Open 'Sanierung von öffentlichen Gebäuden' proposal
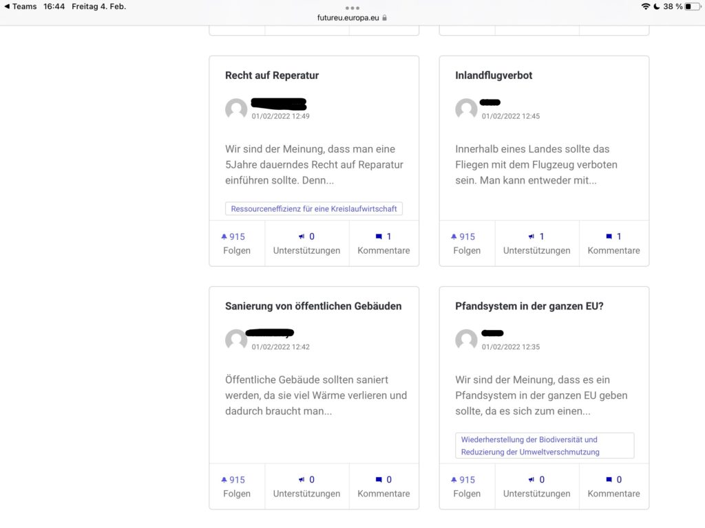Viewport: 705px width, 528px height. tap(313, 306)
